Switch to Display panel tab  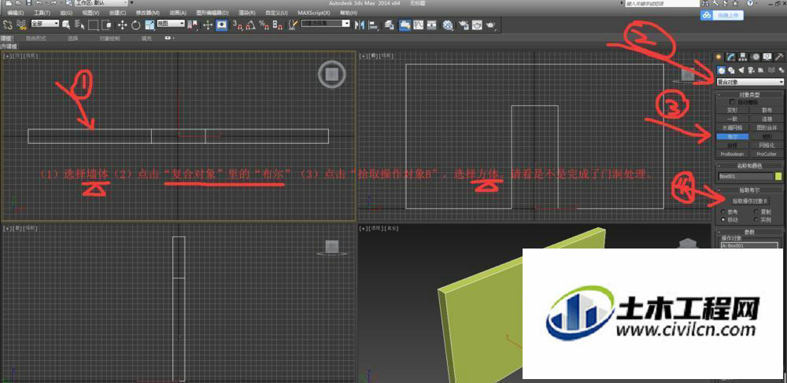pos(767,57)
